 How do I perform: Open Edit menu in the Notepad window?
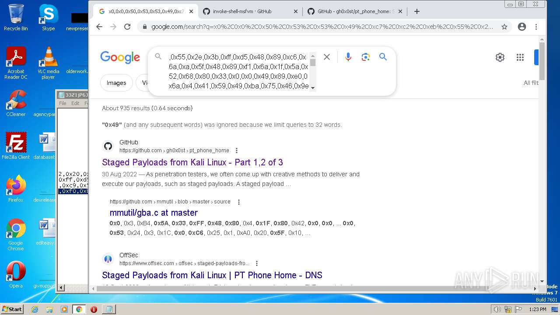(x=75, y=103)
